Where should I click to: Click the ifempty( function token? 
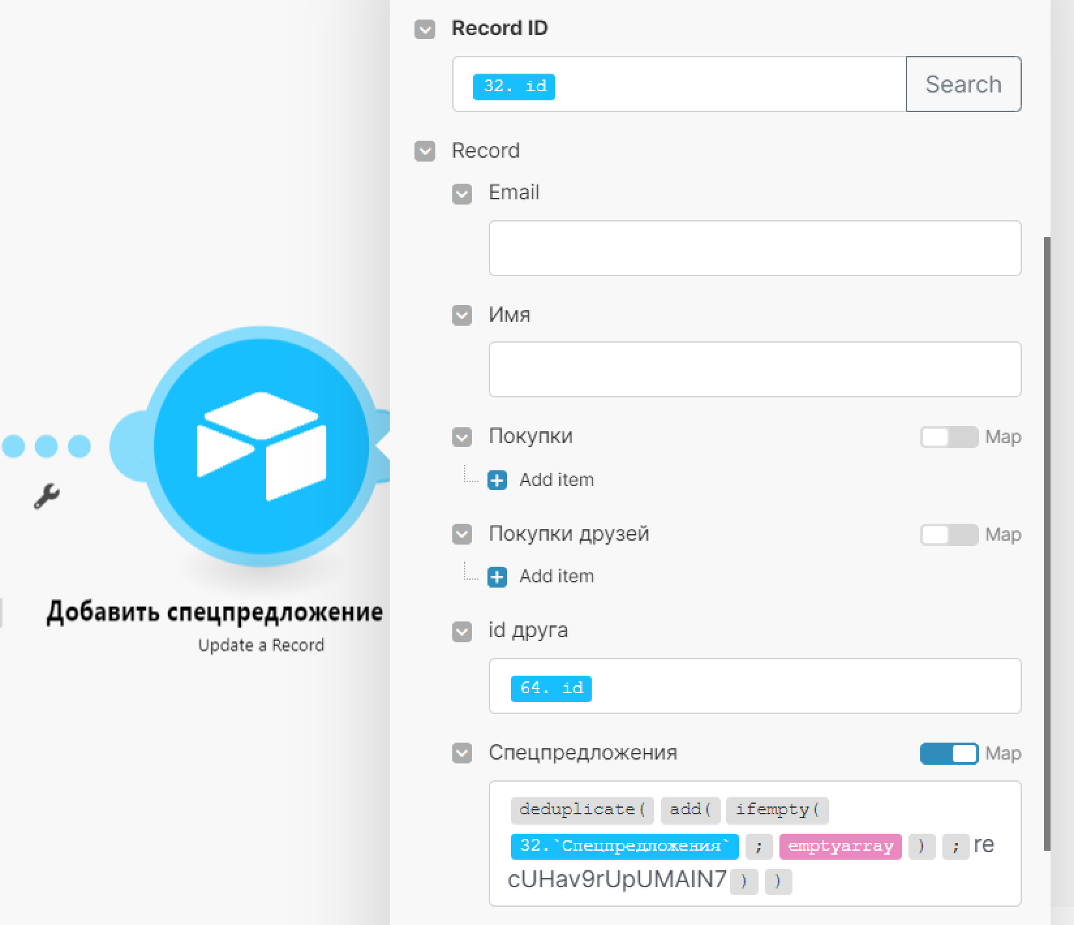point(777,810)
